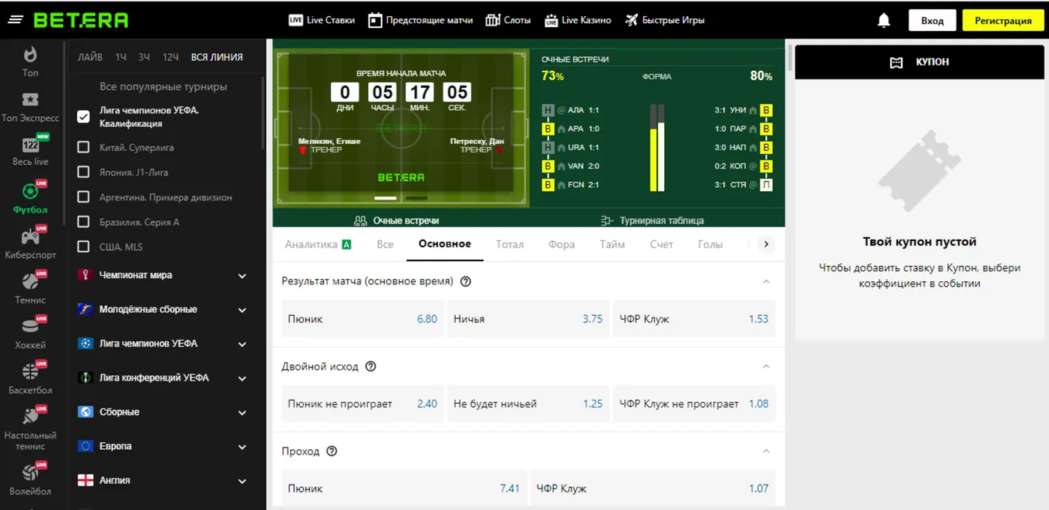1049x510 pixels.
Task: Open notifications bell icon
Action: pos(884,21)
